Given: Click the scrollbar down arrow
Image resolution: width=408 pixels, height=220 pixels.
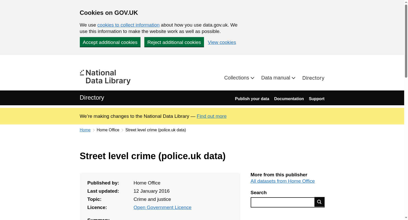Looking at the screenshot, I should [x=406, y=218].
